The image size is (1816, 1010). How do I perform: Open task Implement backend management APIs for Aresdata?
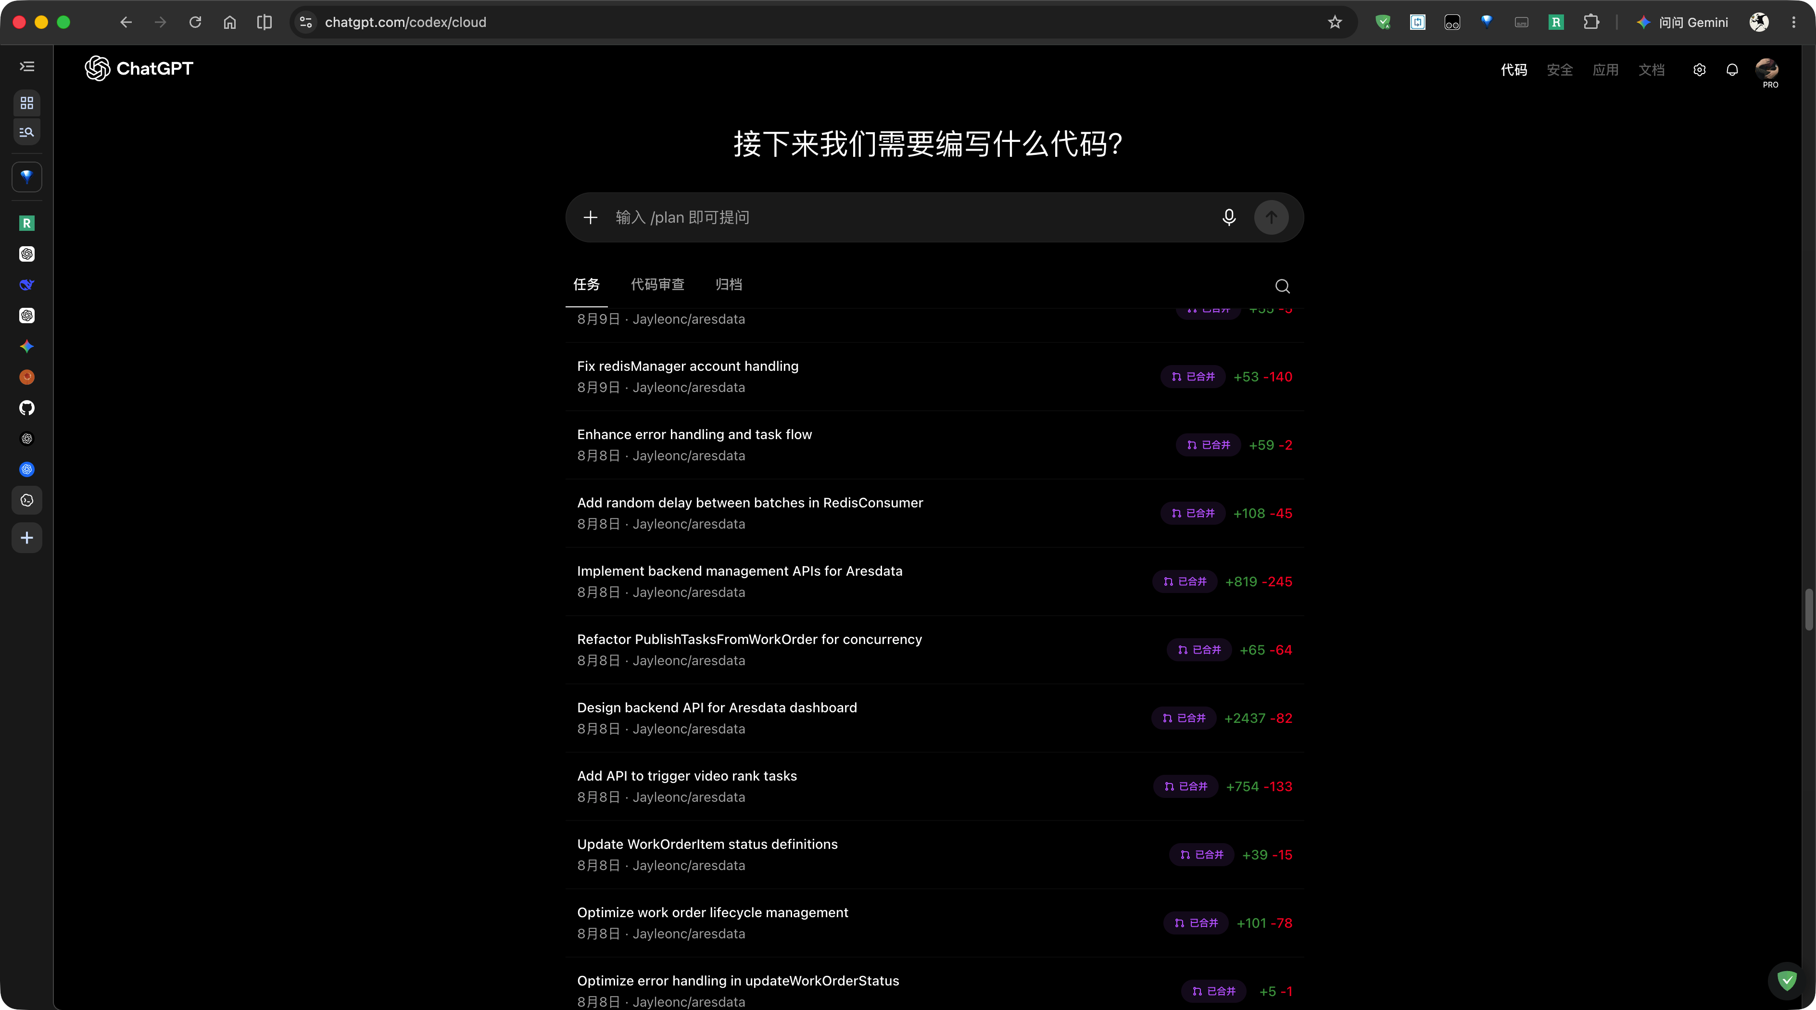[x=935, y=581]
